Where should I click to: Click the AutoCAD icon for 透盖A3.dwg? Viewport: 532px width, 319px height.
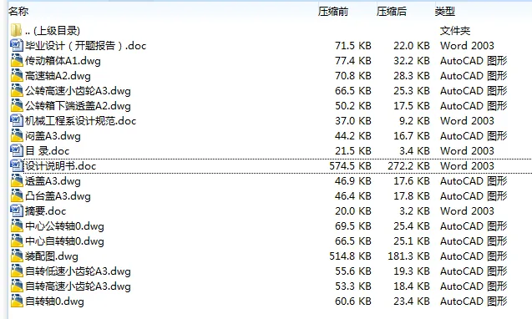pos(17,180)
